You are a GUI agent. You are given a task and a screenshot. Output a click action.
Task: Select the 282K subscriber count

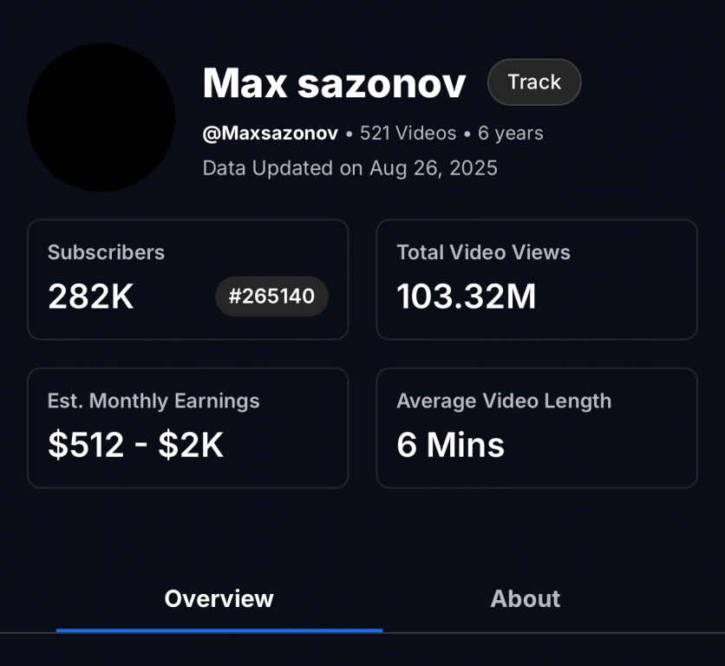click(91, 297)
